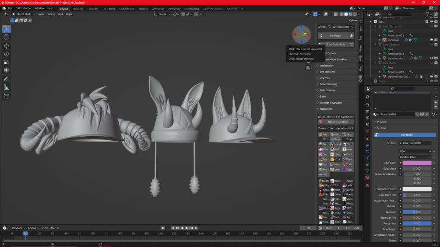This screenshot has width=440, height=247.
Task: Select the Add Cube tool
Action: 7,96
